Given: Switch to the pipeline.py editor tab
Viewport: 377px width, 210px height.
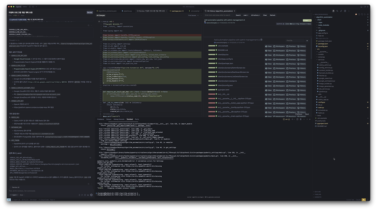Looking at the screenshot, I should [127, 11].
